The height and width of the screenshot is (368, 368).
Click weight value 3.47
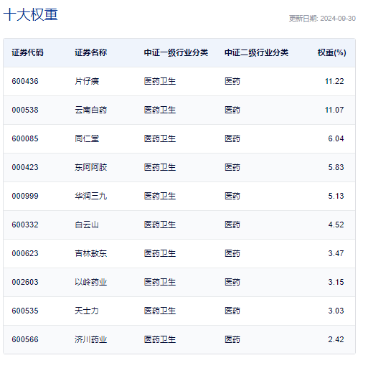click(336, 253)
